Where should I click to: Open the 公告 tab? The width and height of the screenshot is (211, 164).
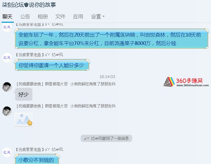(25, 17)
